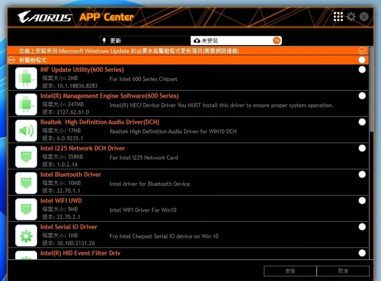Open Intel Bluetooth Driver title link
The height and width of the screenshot is (281, 381).
click(x=71, y=175)
